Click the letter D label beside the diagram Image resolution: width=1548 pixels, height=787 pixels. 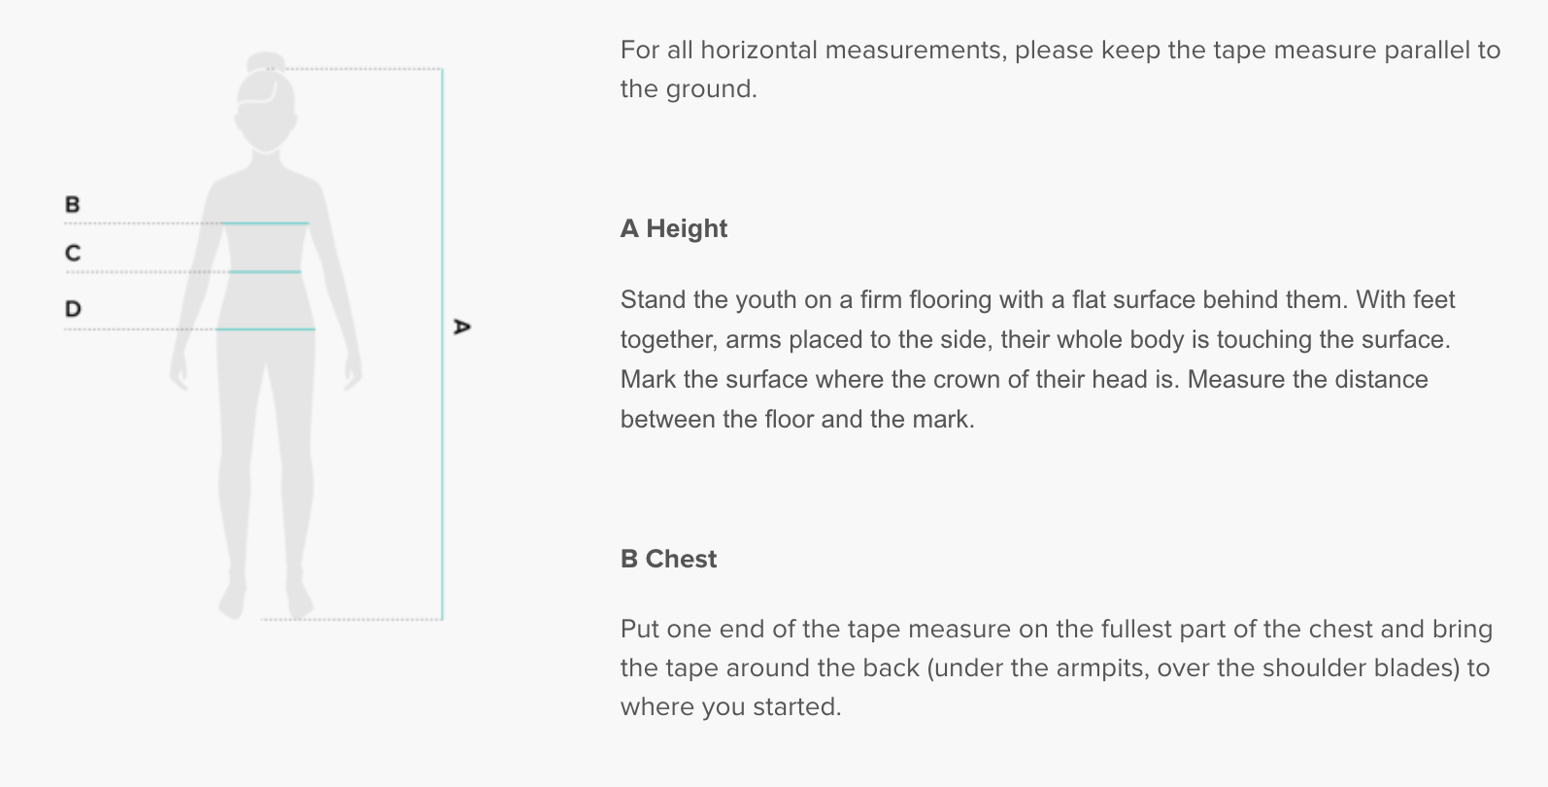(x=73, y=309)
